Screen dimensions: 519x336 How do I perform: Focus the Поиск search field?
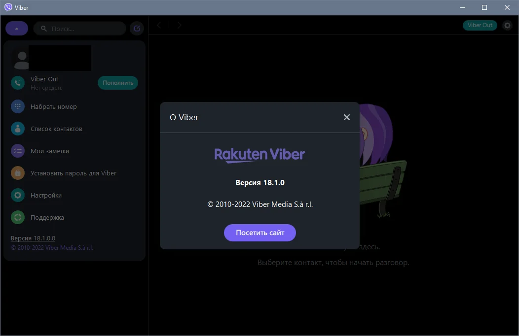pos(80,29)
